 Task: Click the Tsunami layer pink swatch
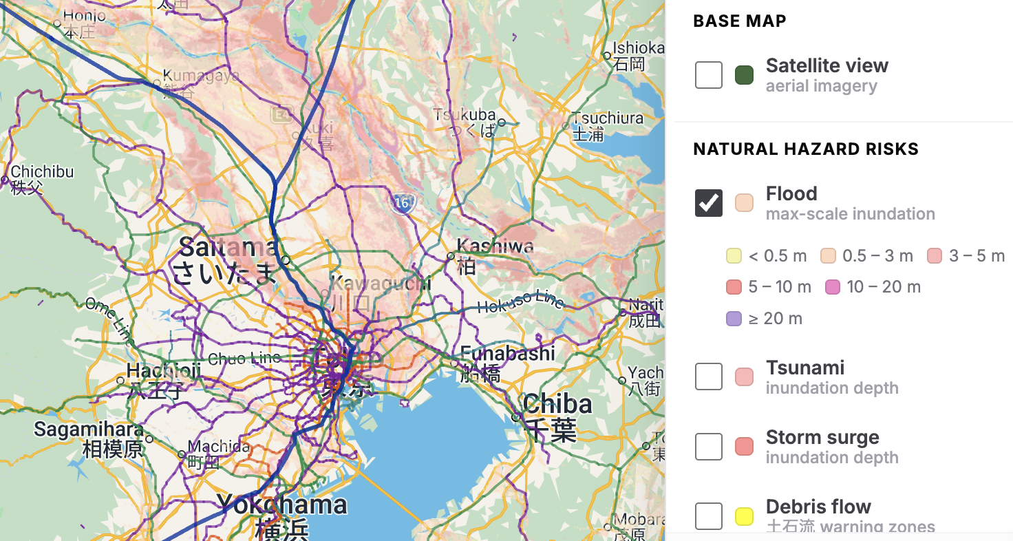click(744, 376)
